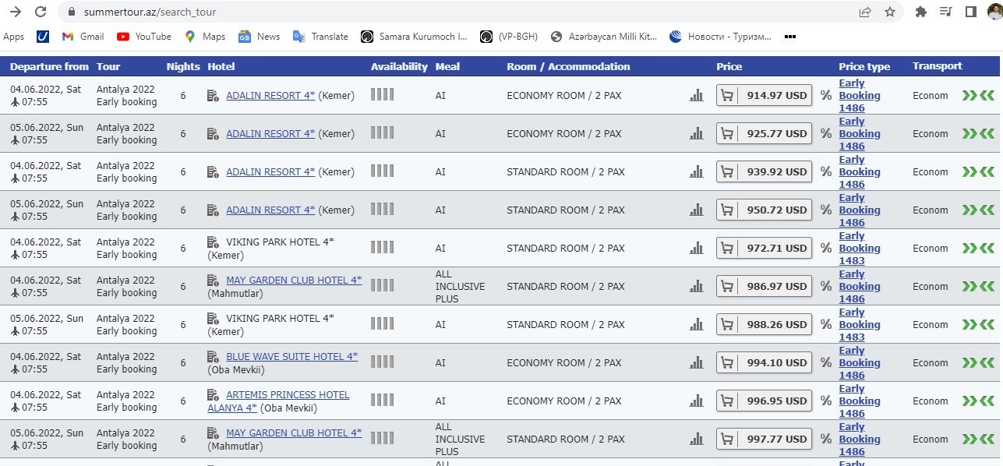Viewport: 1003px width, 466px height.
Task: Open price chart icon for 950.72 USD row
Action: pyautogui.click(x=696, y=210)
